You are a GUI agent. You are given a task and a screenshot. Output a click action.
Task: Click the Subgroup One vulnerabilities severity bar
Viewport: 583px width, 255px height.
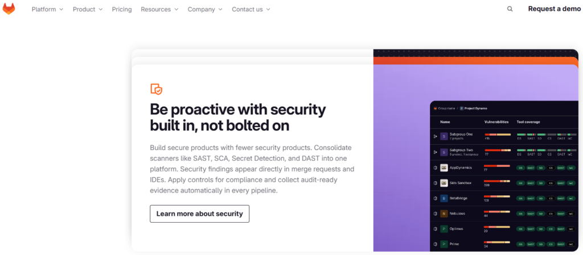(498, 135)
